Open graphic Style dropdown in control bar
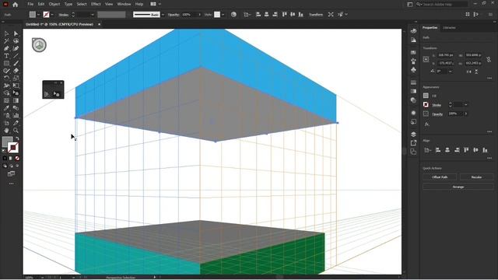The width and height of the screenshot is (498, 280). click(223, 15)
